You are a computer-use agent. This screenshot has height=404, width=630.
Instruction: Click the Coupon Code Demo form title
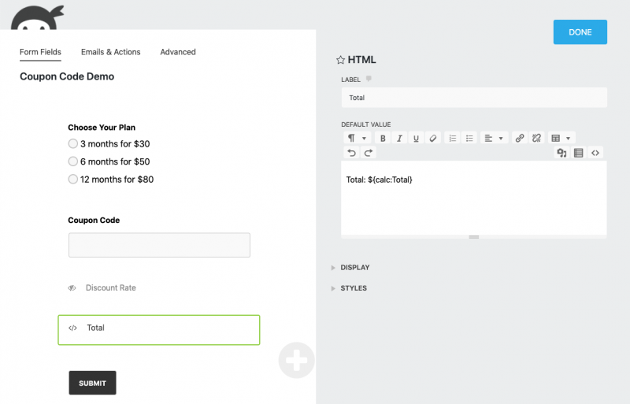[x=67, y=76]
